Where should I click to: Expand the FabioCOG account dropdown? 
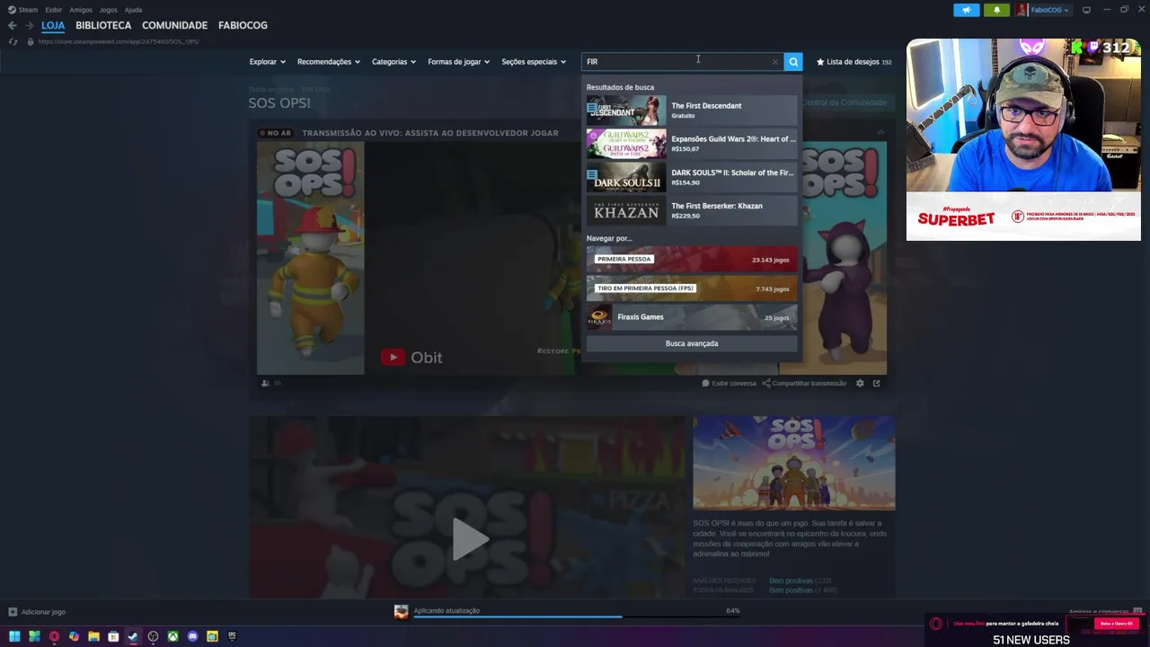1049,10
